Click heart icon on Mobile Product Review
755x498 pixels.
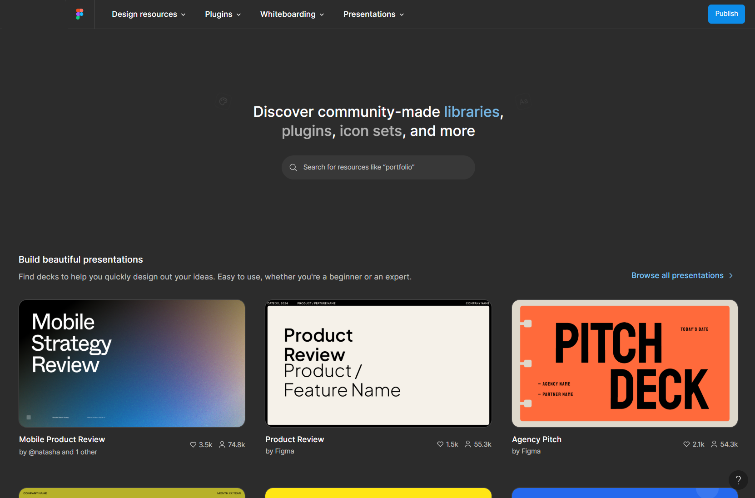tap(193, 444)
